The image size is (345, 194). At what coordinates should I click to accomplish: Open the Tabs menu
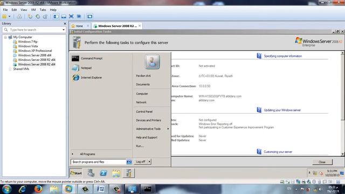(x=43, y=10)
